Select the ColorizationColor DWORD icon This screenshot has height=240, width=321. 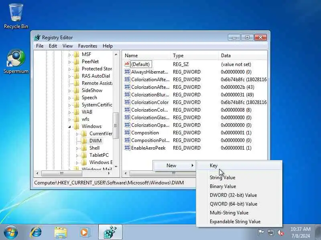127,102
